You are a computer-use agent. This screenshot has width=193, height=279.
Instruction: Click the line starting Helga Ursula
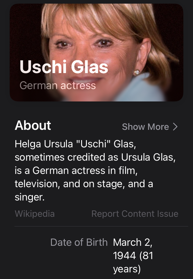click(75, 144)
